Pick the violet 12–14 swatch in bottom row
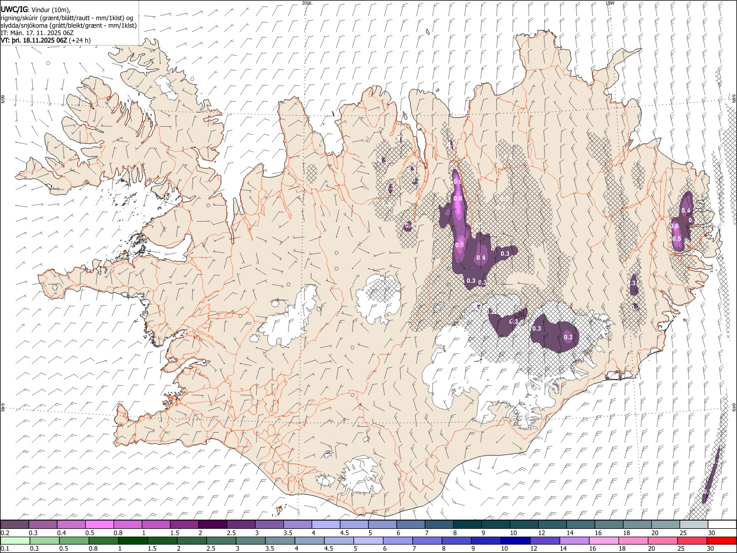The width and height of the screenshot is (737, 553). coord(544,540)
